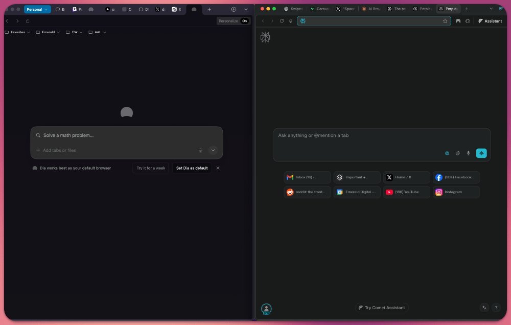Click Set Dia as default button
Screen dimensions: 511x325
point(192,168)
